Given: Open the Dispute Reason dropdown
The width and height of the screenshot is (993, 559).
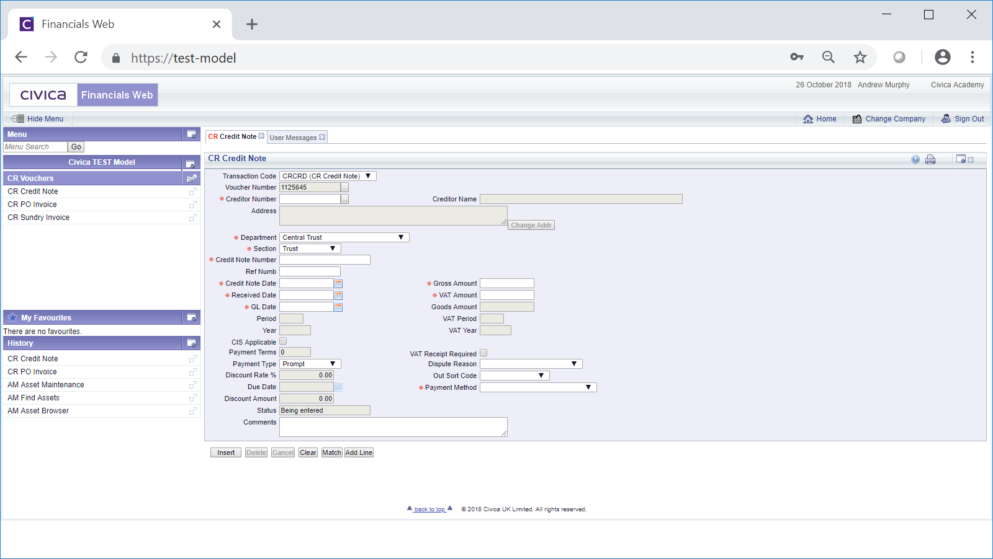Looking at the screenshot, I should (531, 364).
